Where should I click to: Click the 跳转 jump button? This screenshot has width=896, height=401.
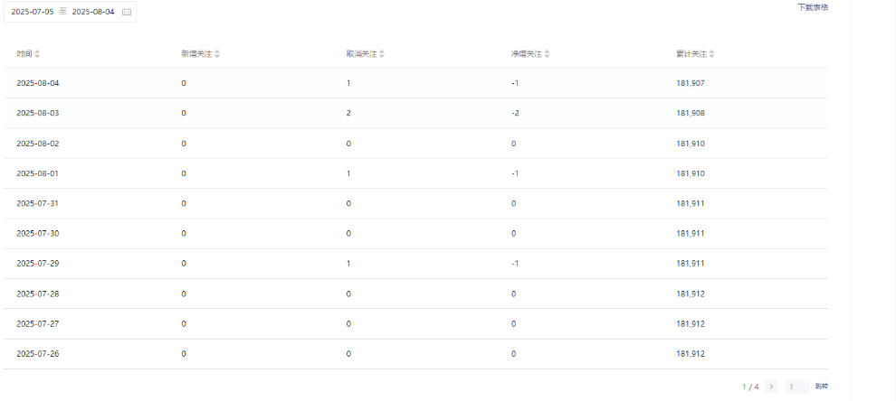point(821,387)
